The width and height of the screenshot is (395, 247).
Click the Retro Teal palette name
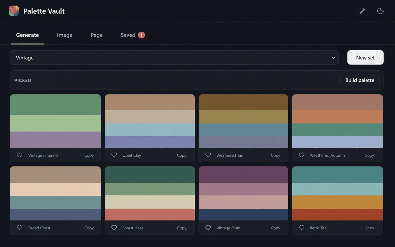[x=318, y=228]
